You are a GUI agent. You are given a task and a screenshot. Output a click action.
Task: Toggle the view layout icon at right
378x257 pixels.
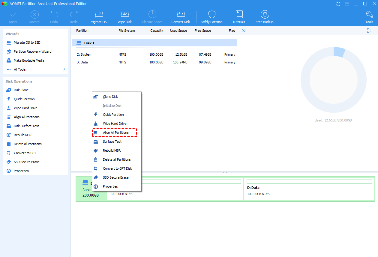(x=369, y=31)
